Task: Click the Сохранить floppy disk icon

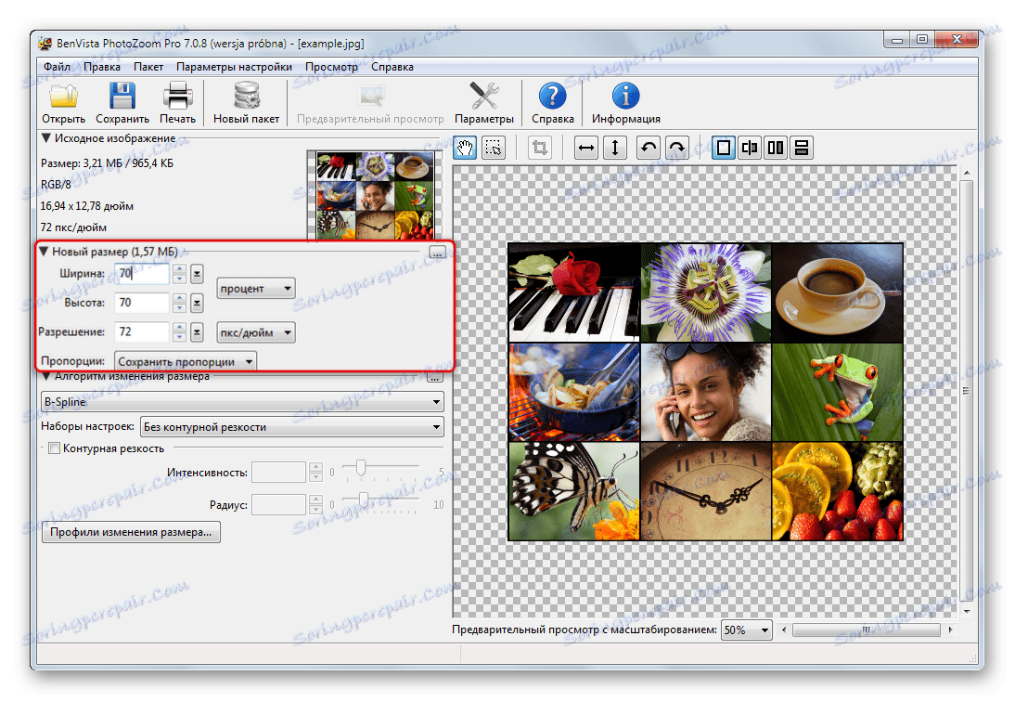Action: click(122, 96)
